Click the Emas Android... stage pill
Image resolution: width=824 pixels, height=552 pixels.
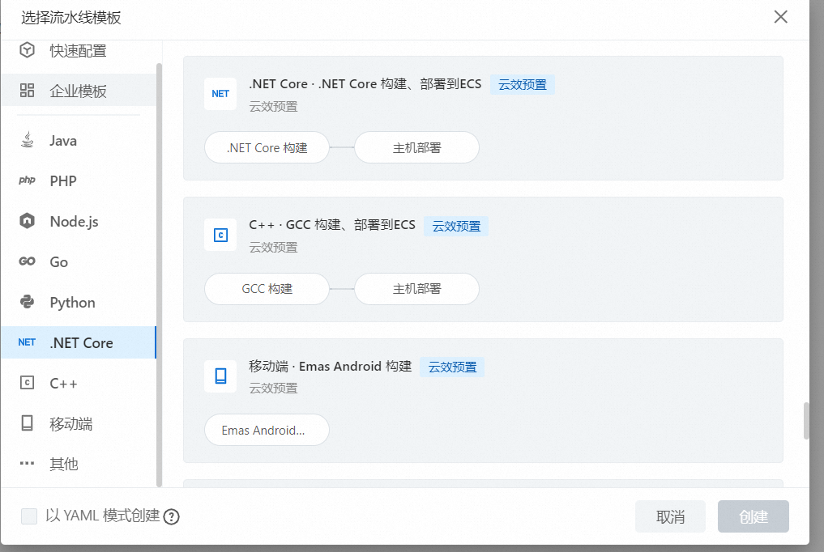(x=267, y=430)
